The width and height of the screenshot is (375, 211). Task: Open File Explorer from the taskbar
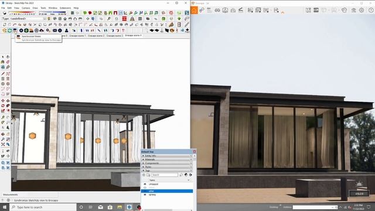point(120,207)
